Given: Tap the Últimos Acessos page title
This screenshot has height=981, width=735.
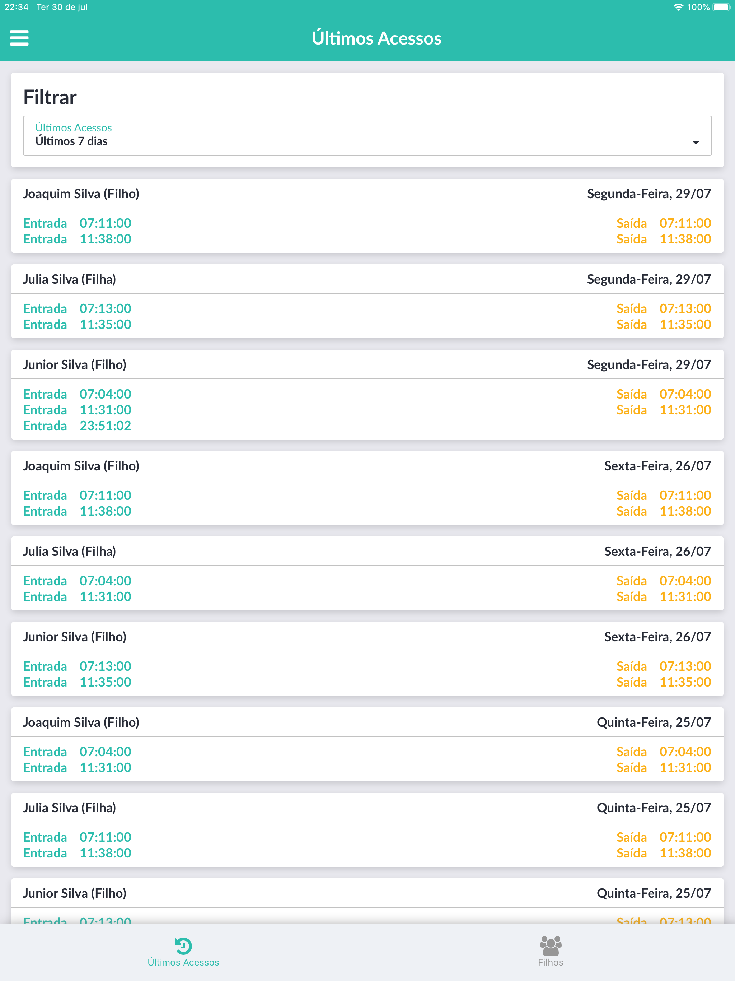Looking at the screenshot, I should [x=376, y=38].
